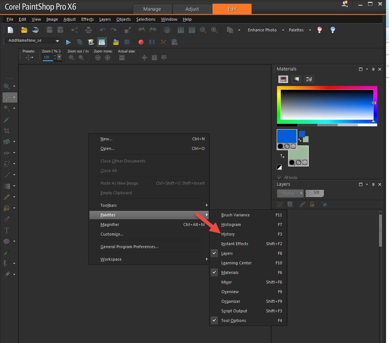Click the red Record Script button

[141, 42]
